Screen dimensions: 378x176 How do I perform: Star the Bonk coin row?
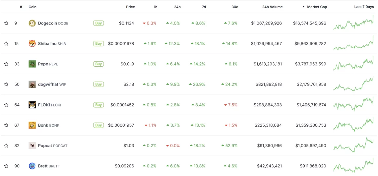pos(6,125)
